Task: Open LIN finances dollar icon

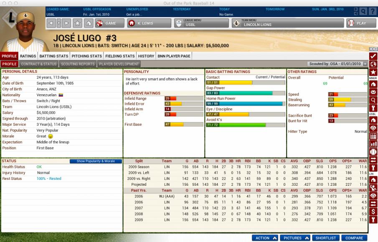Action: [373, 212]
